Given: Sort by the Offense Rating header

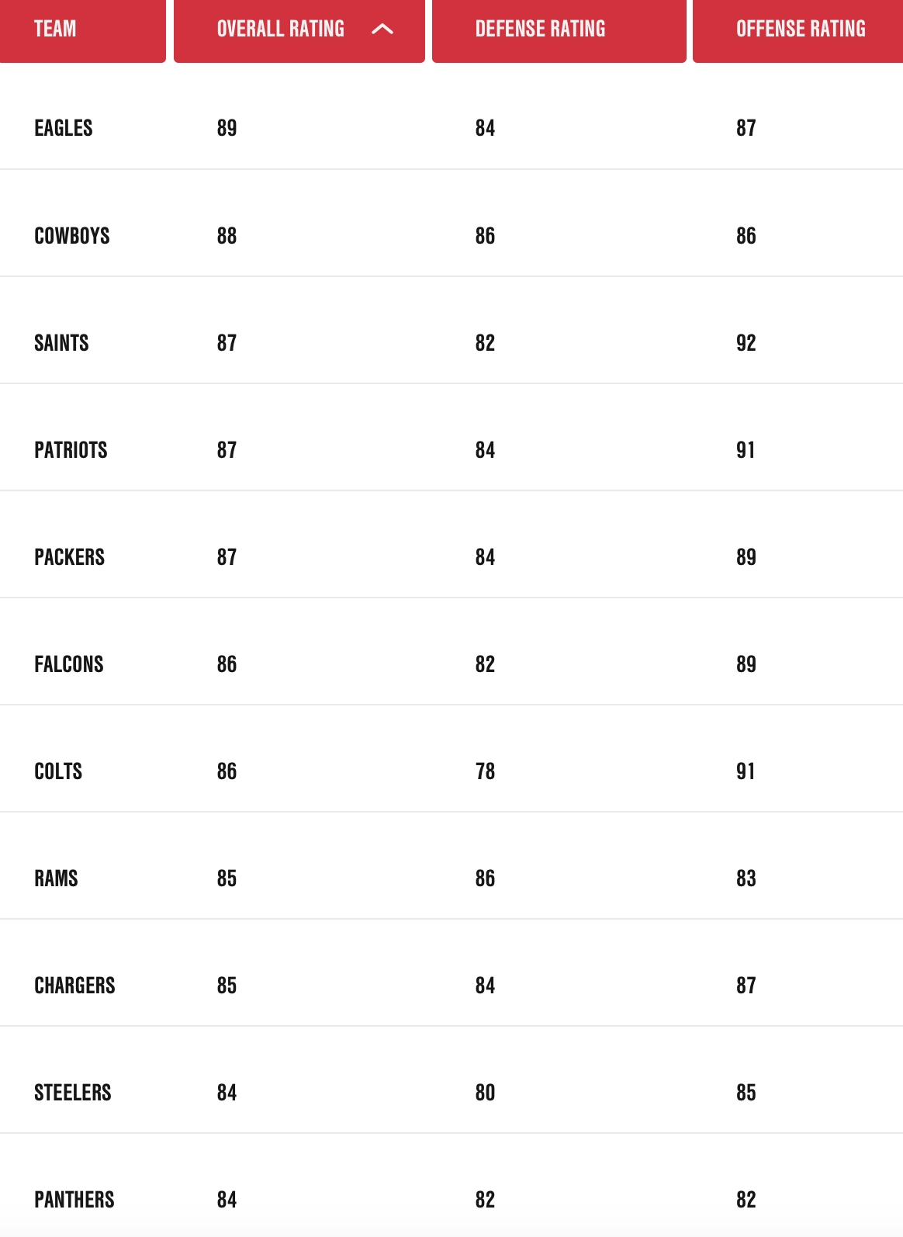Looking at the screenshot, I should pyautogui.click(x=800, y=29).
